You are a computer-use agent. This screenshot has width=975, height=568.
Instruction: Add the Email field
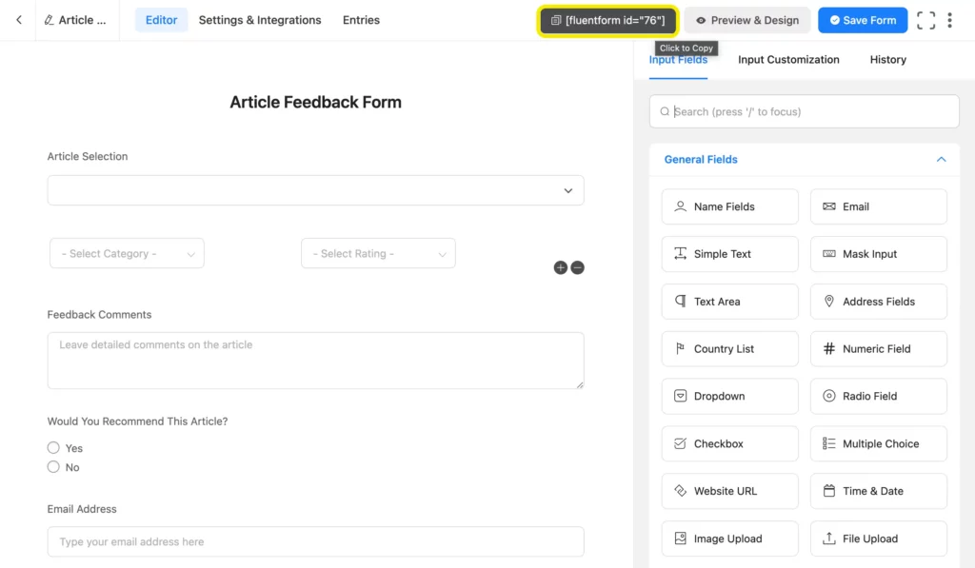[879, 206]
